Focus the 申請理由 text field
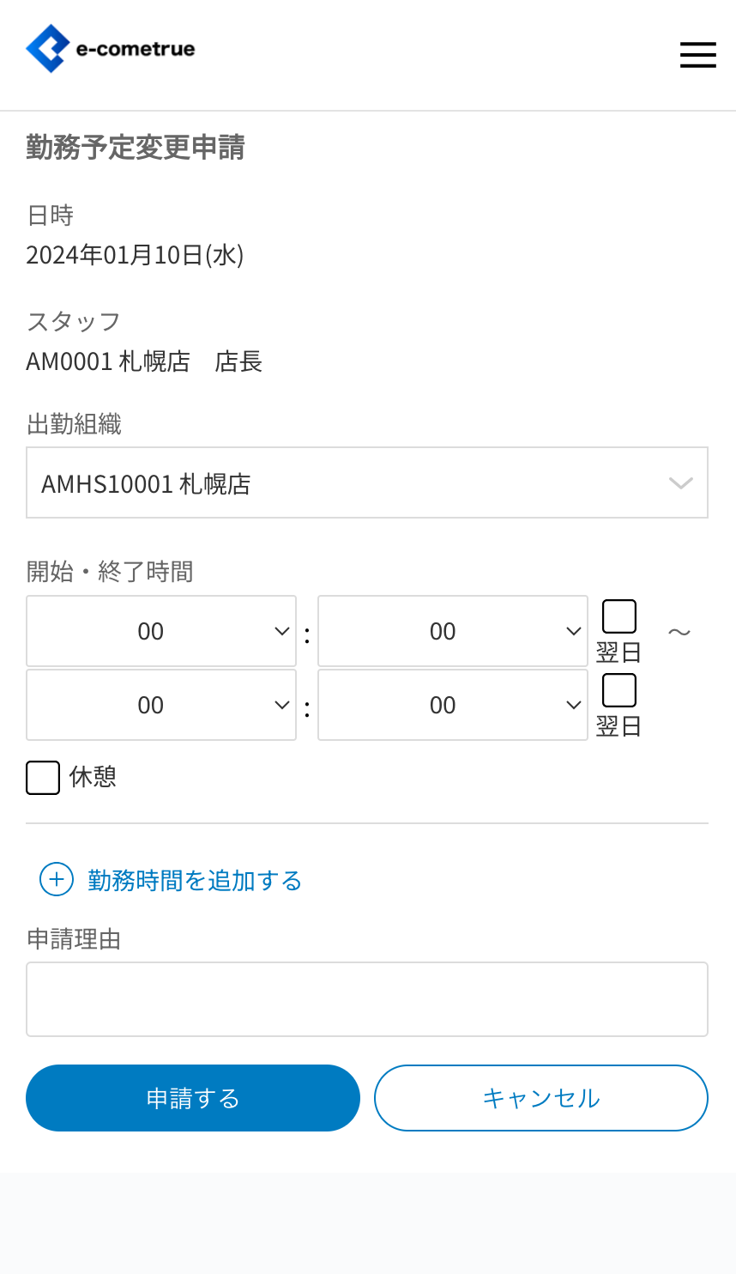 coord(366,998)
